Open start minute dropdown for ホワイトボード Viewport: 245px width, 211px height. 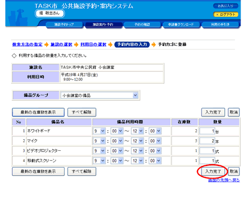(117, 131)
